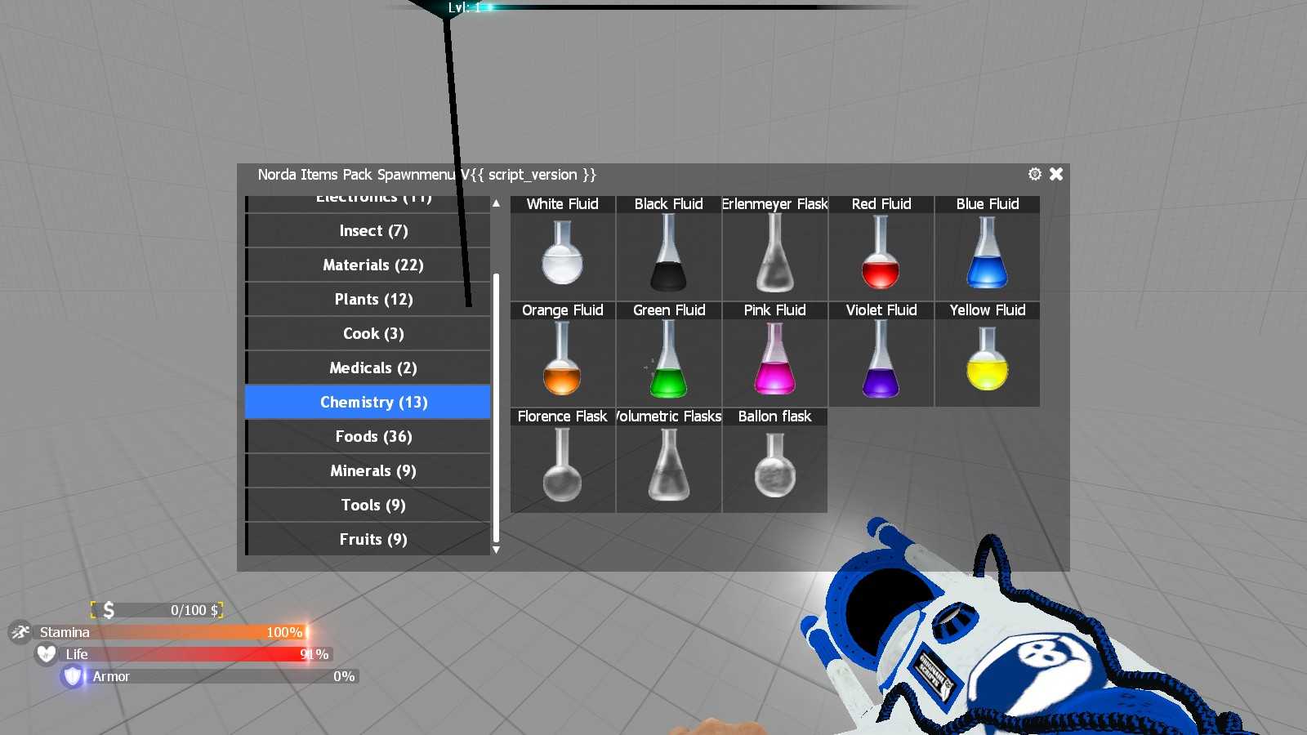Screen dimensions: 1307x735
Task: Open the Minerals (9) category
Action: coord(368,471)
